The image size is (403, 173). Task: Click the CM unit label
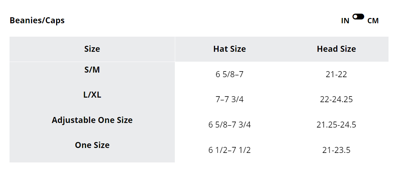373,21
